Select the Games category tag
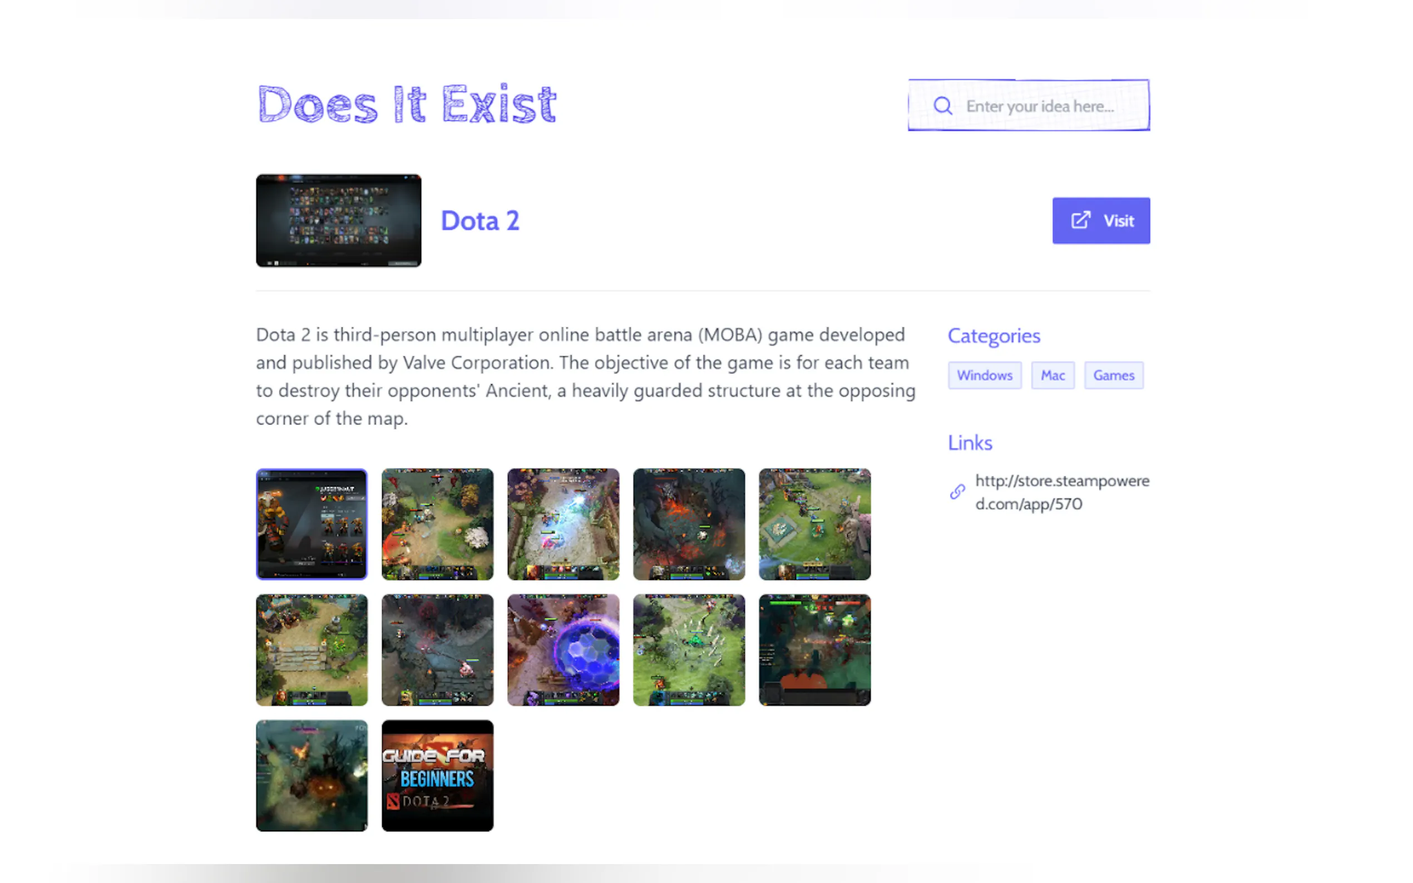The image size is (1413, 883). click(x=1113, y=375)
